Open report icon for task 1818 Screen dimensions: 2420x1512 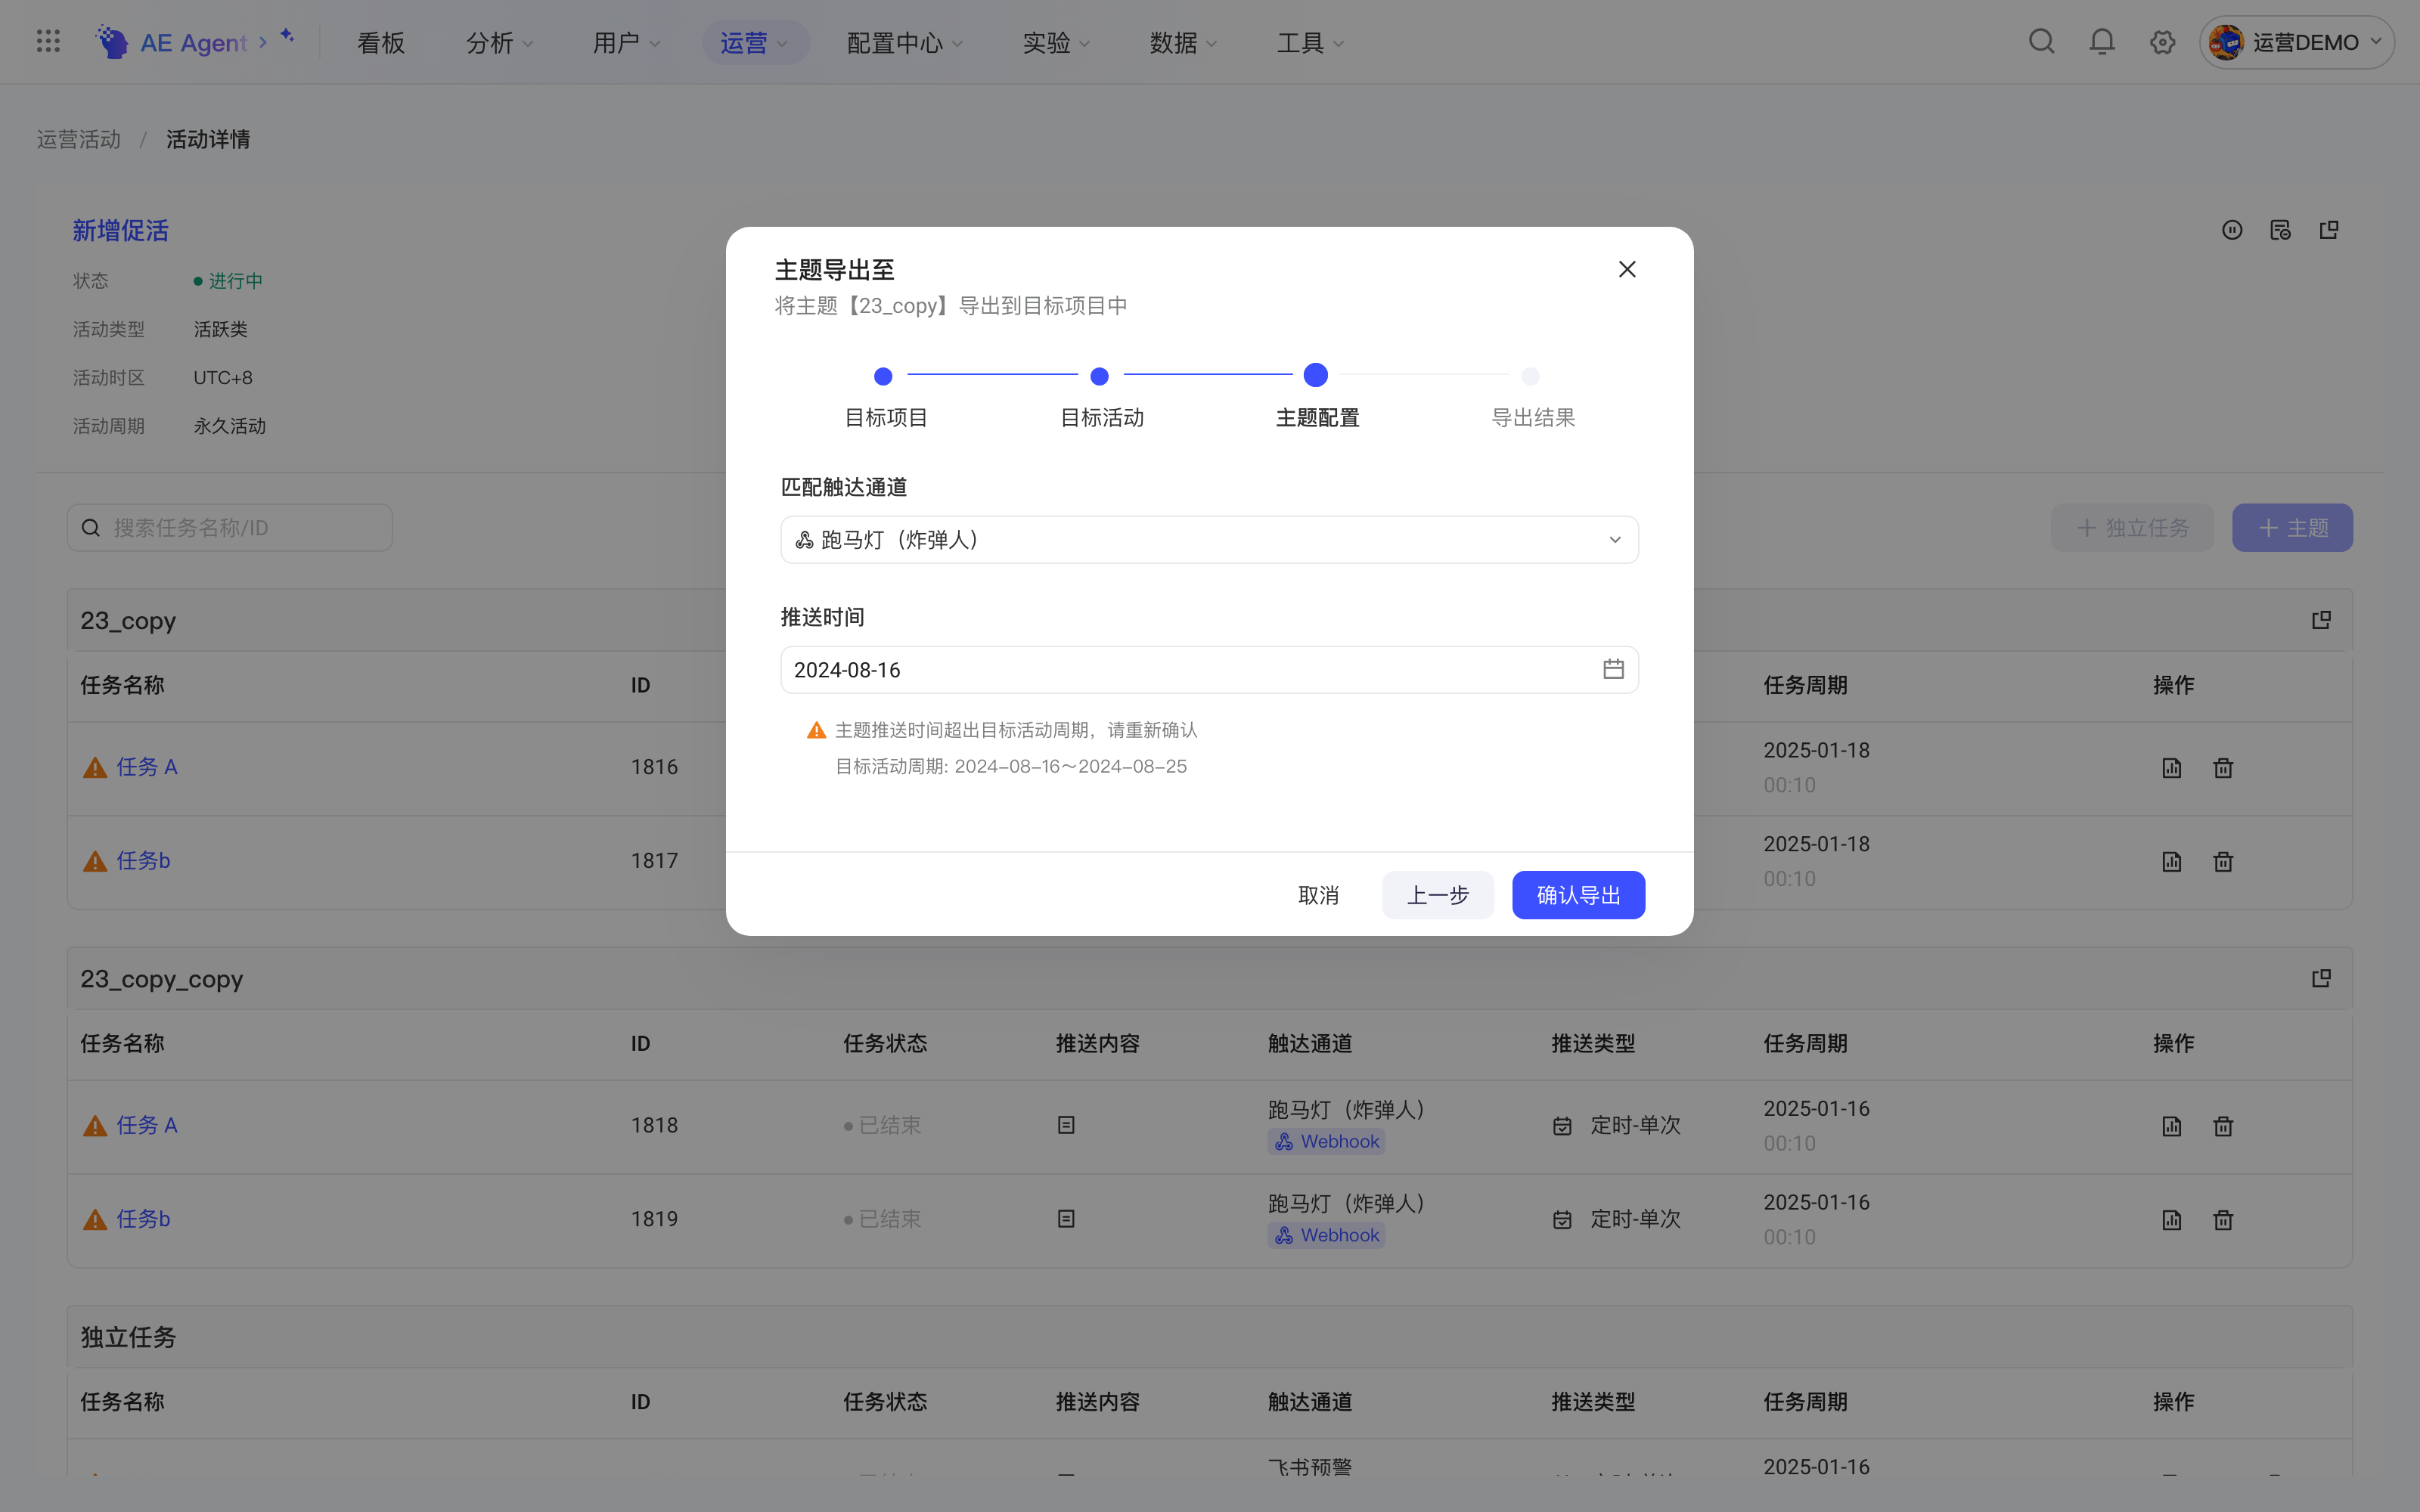coord(2171,1126)
